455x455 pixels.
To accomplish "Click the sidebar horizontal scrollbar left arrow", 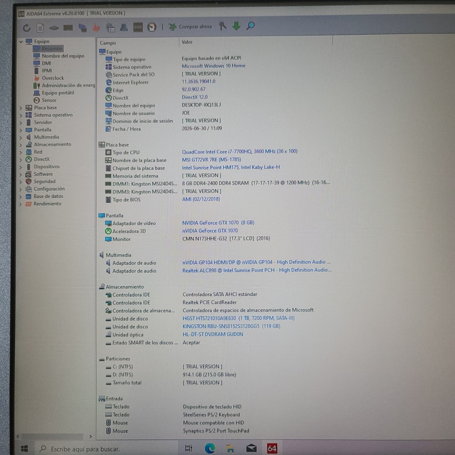I will pyautogui.click(x=18, y=436).
